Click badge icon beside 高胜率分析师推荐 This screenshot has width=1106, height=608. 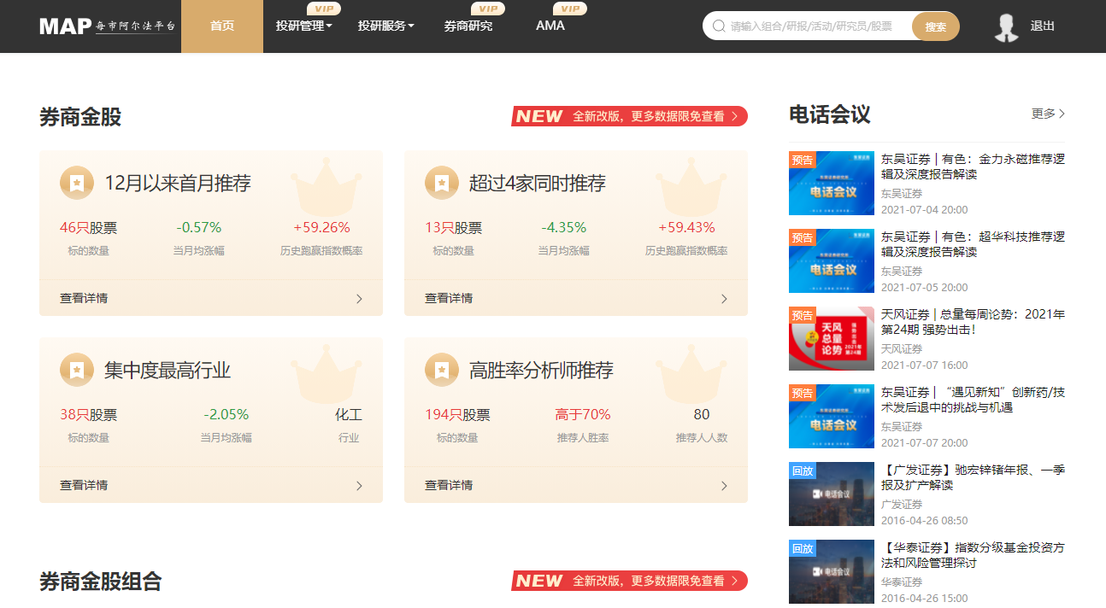tap(442, 370)
